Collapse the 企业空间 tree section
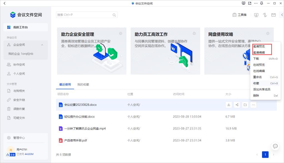The width and height of the screenshot is (284, 163). pos(42,45)
